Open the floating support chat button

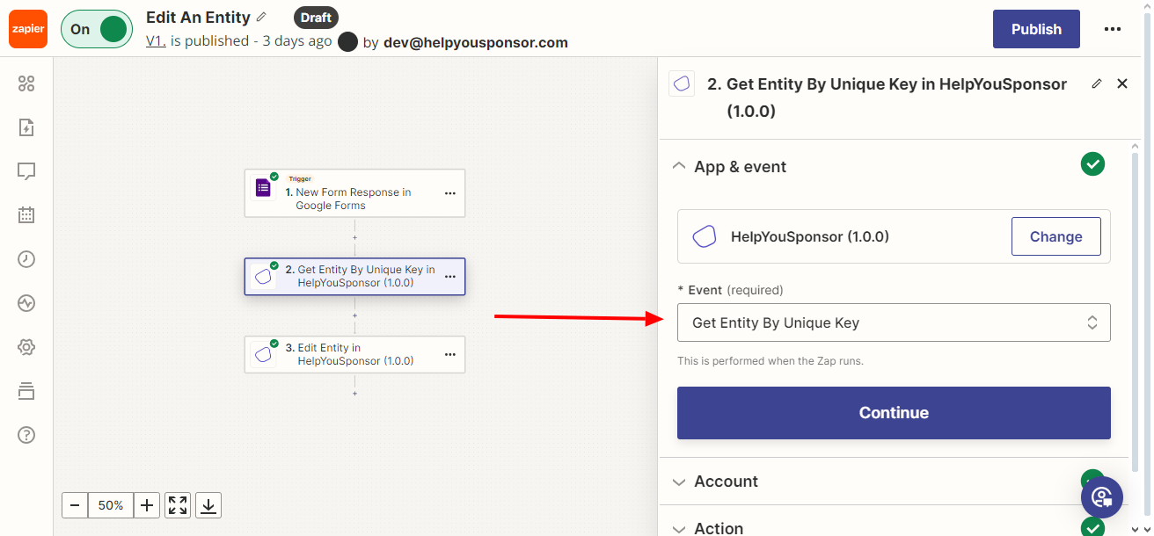pos(1102,497)
